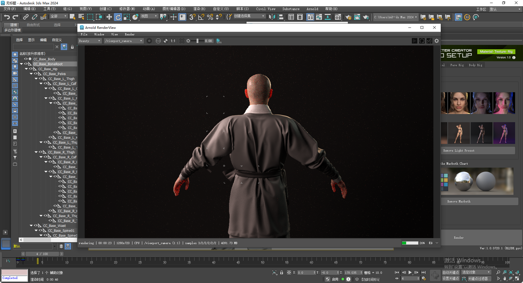Collapse the CC_Base_Hip tree node

point(26,69)
